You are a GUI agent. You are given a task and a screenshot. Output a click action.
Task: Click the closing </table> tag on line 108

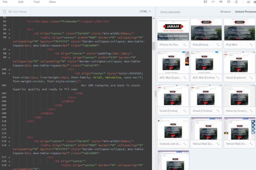click(47, 113)
